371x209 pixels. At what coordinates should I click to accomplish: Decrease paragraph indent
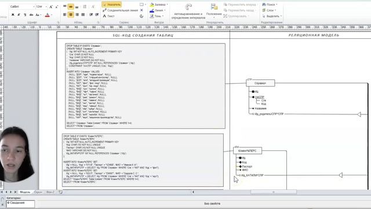[91, 15]
